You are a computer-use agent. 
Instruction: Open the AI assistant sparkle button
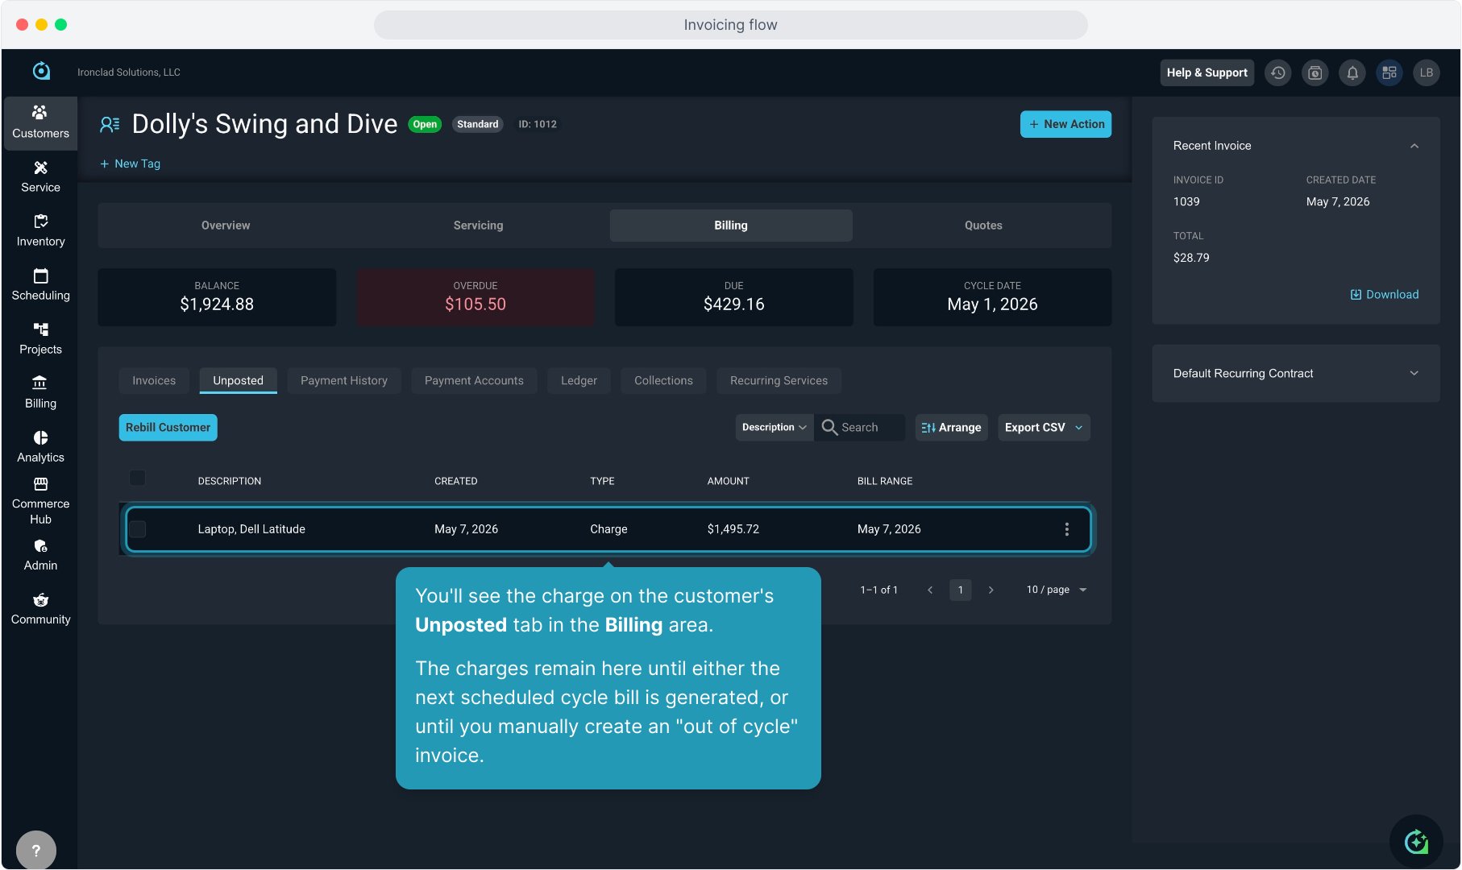(1416, 842)
